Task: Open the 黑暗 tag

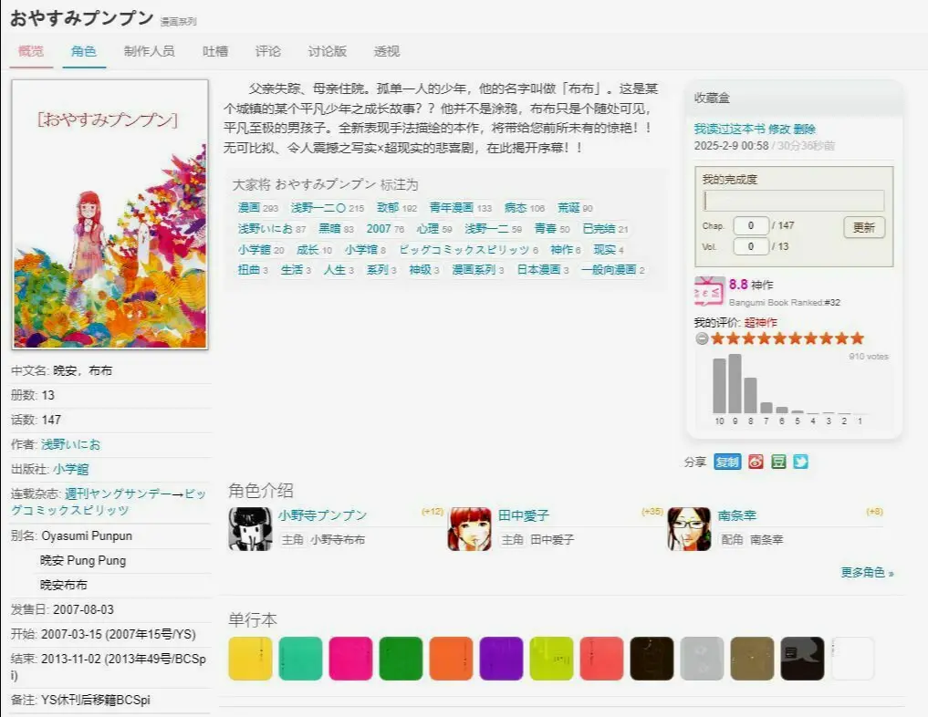Action: pos(329,228)
